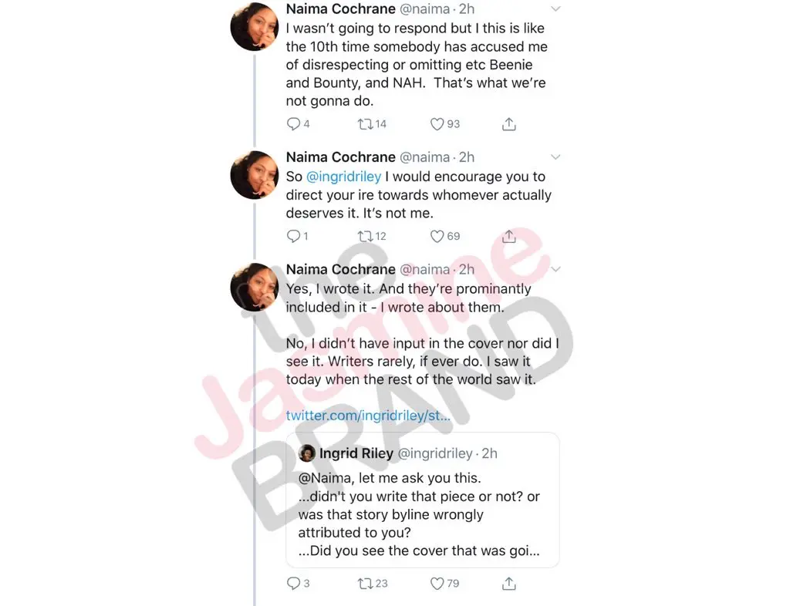790x606 pixels.
Task: Expand the second tweet's chevron options
Action: [x=555, y=157]
